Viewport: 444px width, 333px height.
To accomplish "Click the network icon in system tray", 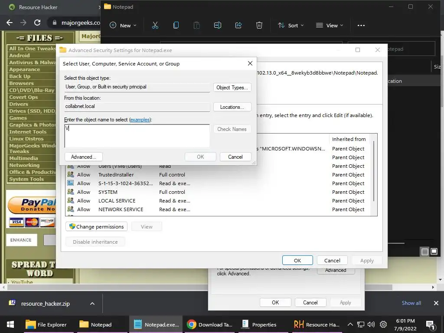I will click(360, 324).
